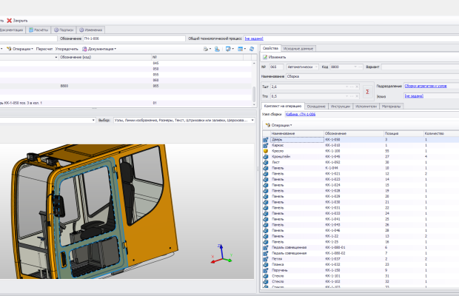Click the XYZ axis triad in 3D view
459x296 pixels.
click(221, 254)
